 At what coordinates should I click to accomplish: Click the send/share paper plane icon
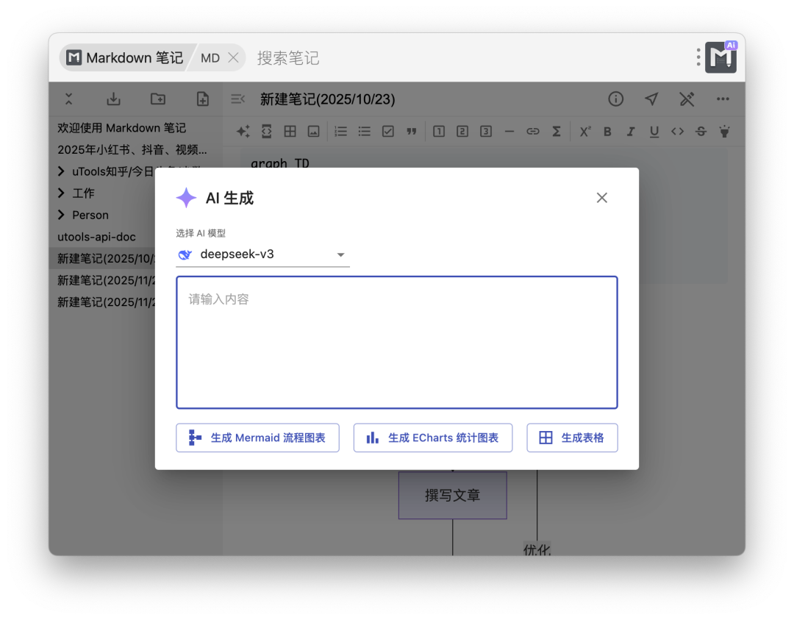click(x=651, y=99)
